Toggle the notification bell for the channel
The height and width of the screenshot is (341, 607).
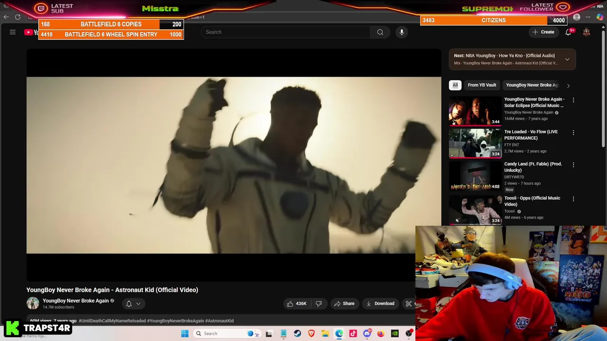point(133,304)
